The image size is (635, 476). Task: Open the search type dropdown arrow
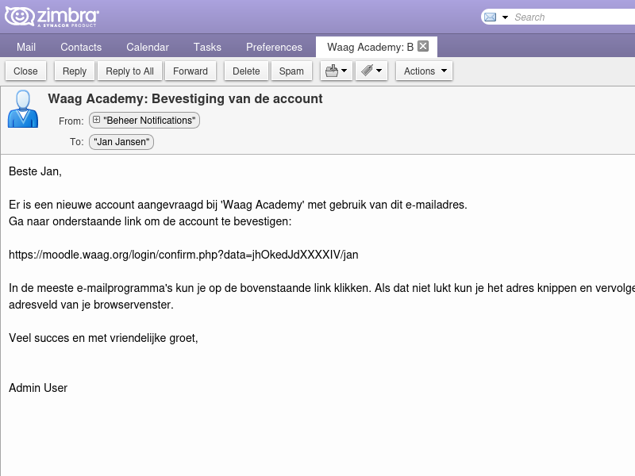[503, 17]
